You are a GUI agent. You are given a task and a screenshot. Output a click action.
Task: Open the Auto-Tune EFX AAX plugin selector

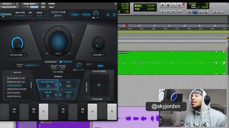pyautogui.click(x=10, y=7)
